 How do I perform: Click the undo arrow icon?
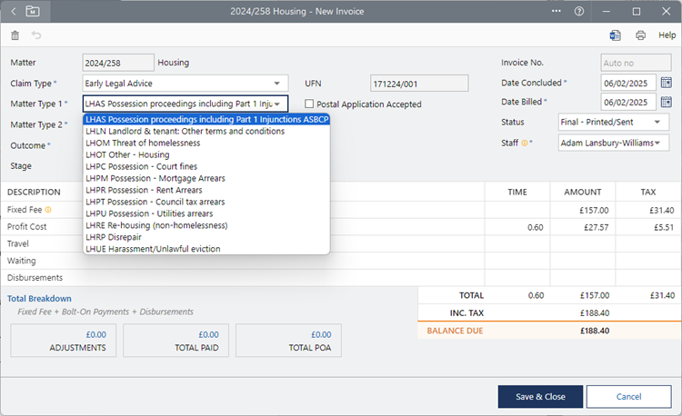[36, 35]
